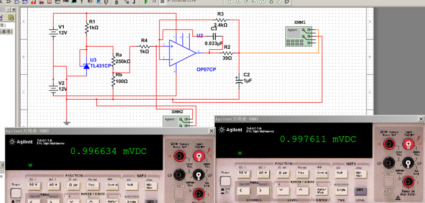The width and height of the screenshot is (425, 203).
Task: Pause the simulation in the toolbar
Action: tap(154, 2)
